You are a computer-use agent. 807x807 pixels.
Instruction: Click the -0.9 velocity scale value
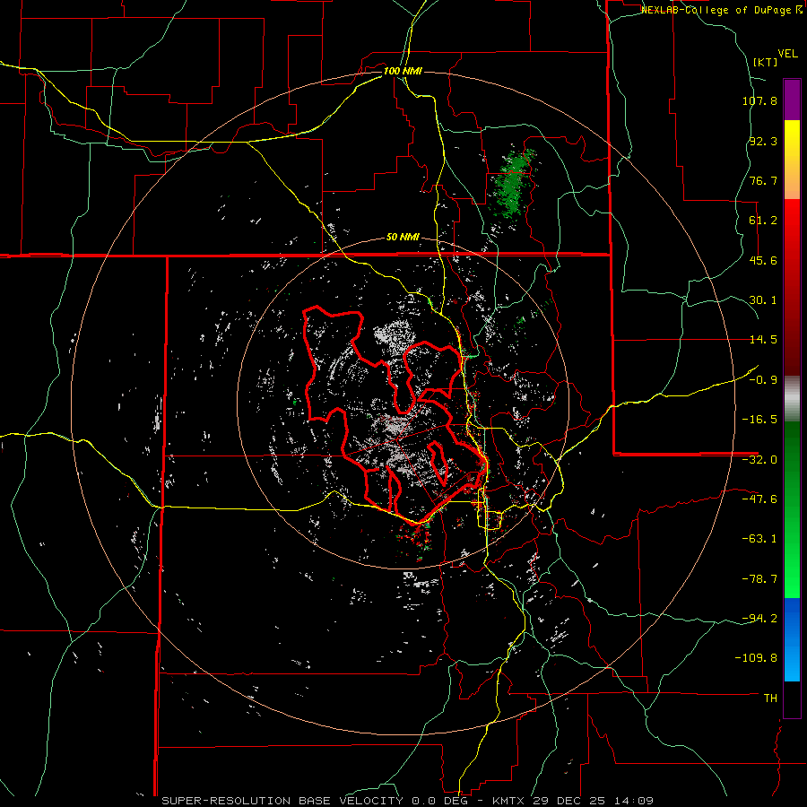(x=763, y=380)
